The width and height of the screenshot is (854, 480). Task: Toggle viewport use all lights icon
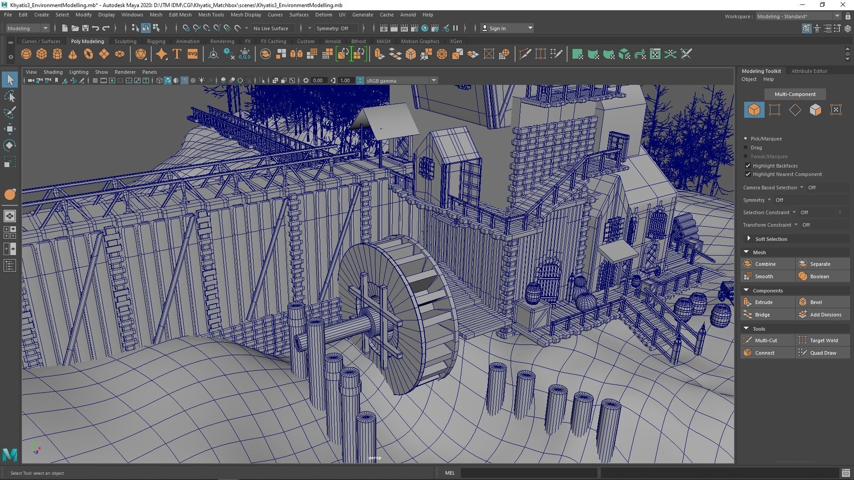click(202, 80)
